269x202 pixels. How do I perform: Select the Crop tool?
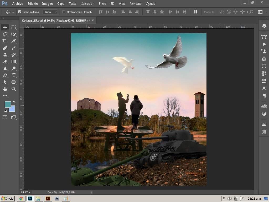pyautogui.click(x=5, y=41)
